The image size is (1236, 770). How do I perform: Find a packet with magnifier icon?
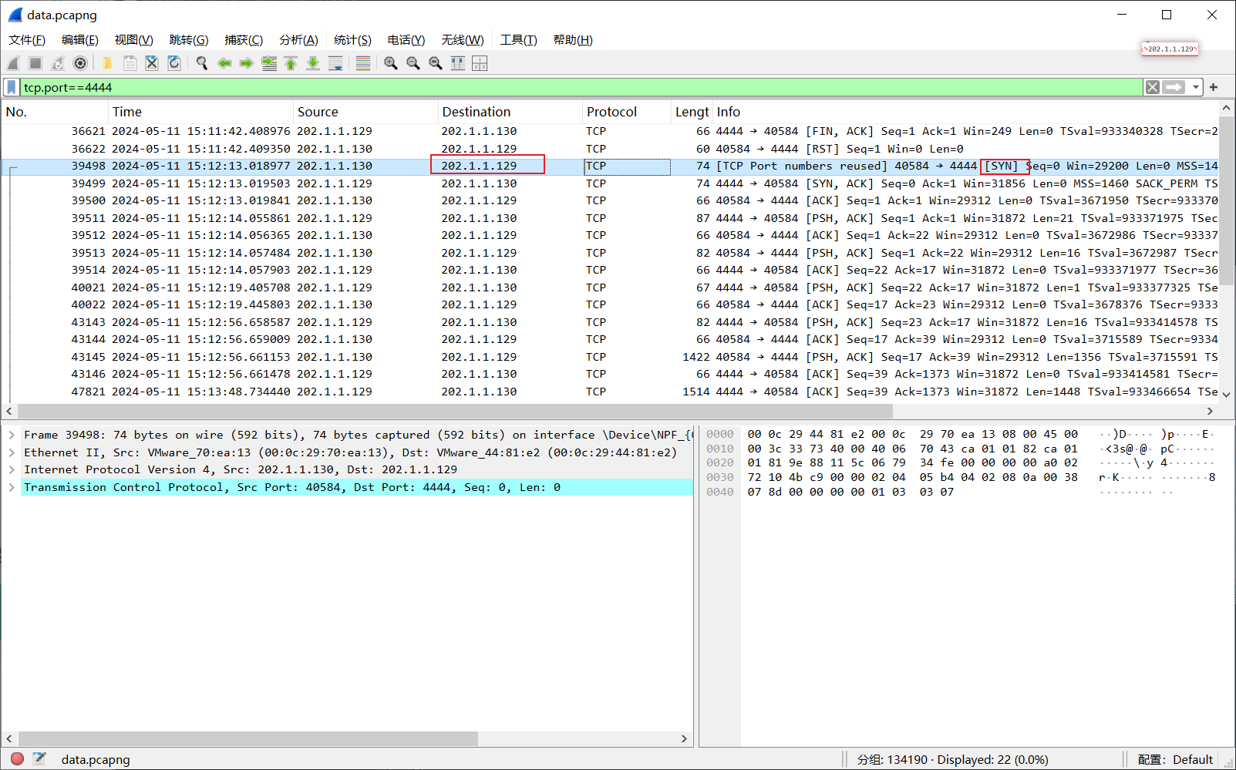[202, 63]
